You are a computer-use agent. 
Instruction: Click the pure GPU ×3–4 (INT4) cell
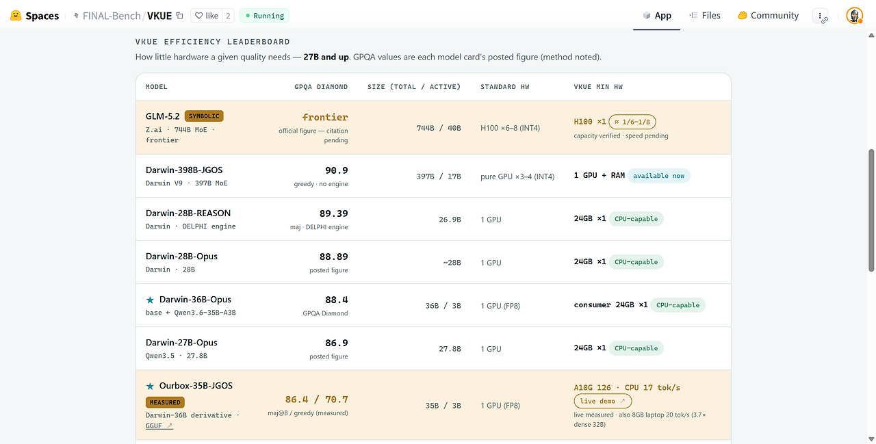517,177
